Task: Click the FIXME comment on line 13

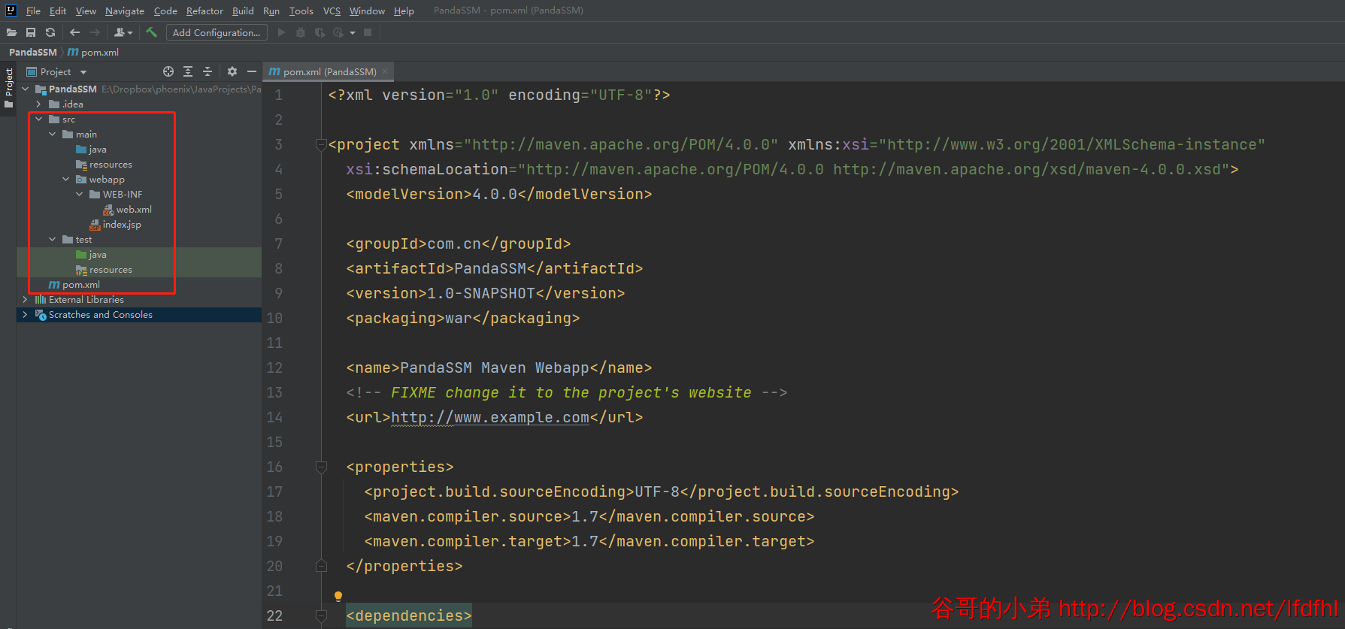Action: coord(567,392)
